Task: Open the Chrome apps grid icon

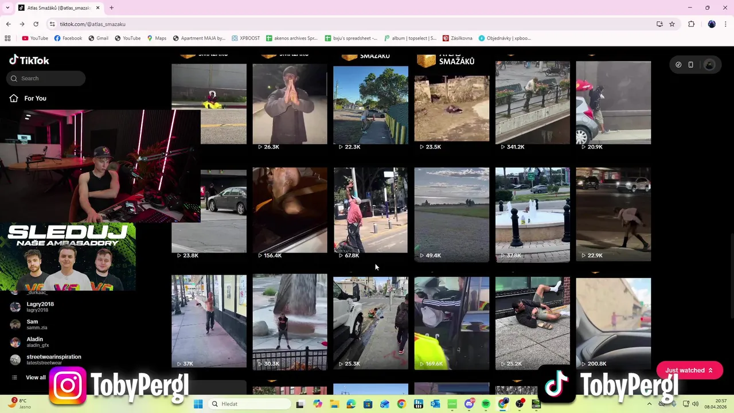Action: click(x=7, y=38)
